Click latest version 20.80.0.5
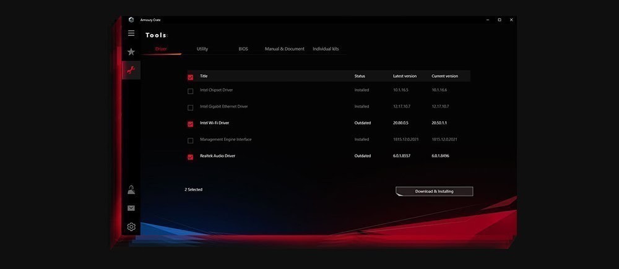Viewport: 619px width, 269px height. [x=400, y=123]
